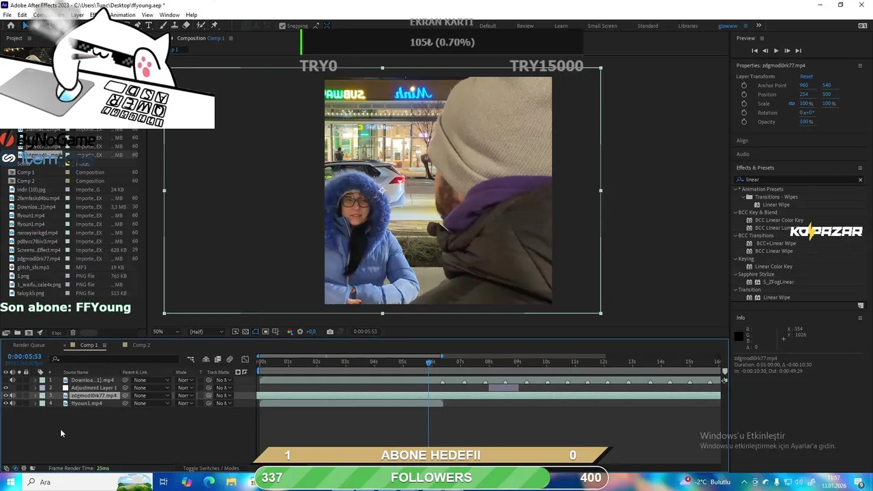Screen dimensions: 873x491
Task: Select the Puppet Pin tool
Action: tap(214, 25)
